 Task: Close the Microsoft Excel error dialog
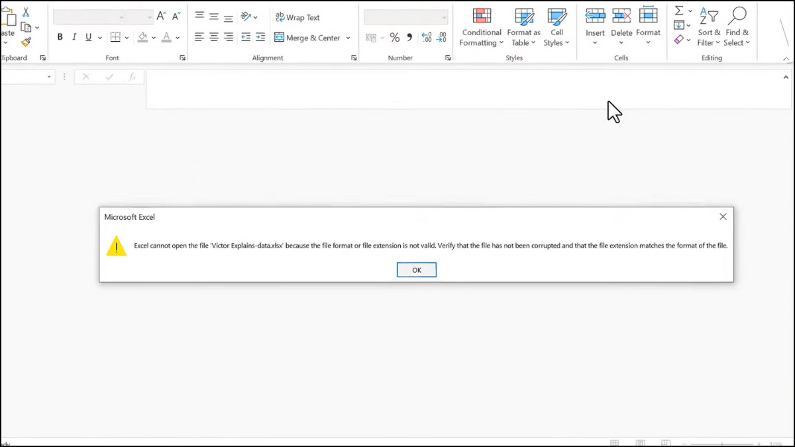(x=723, y=217)
